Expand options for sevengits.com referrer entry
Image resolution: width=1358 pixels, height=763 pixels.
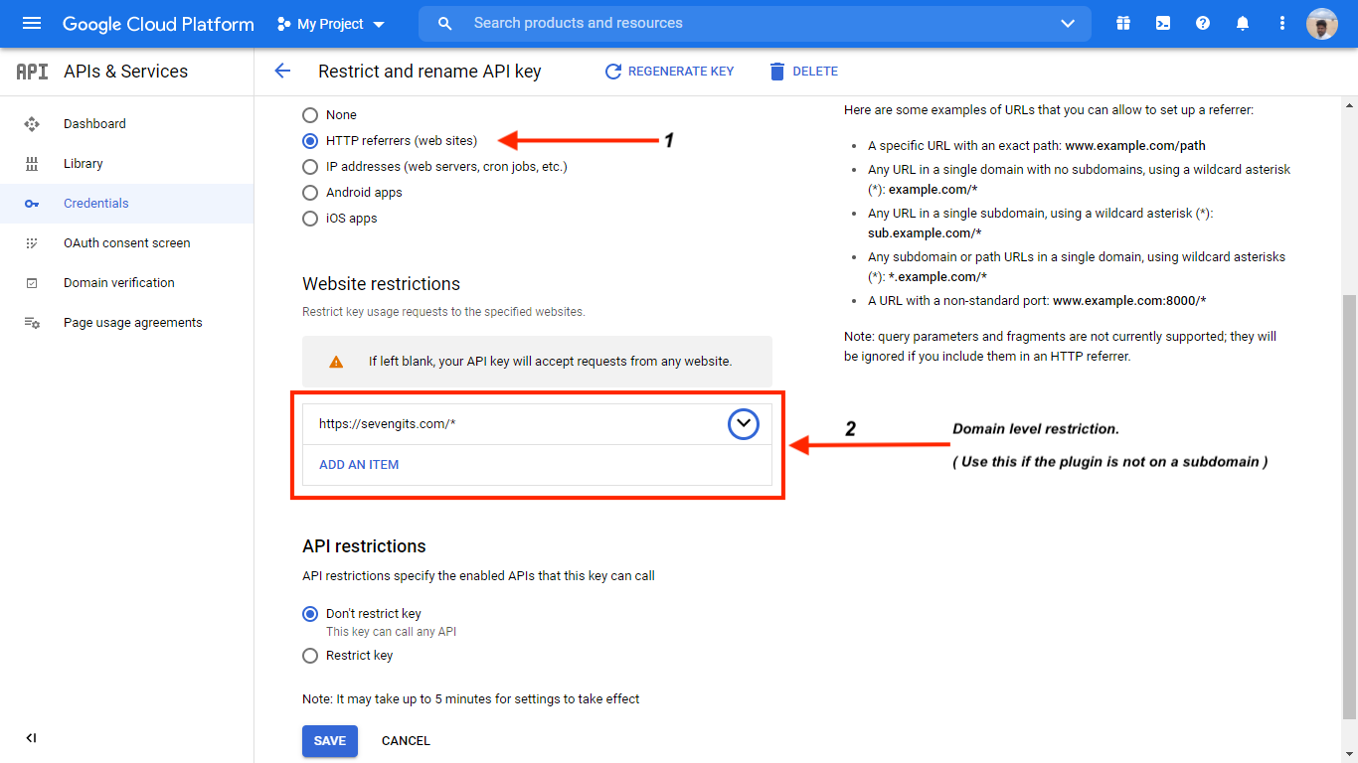[743, 424]
